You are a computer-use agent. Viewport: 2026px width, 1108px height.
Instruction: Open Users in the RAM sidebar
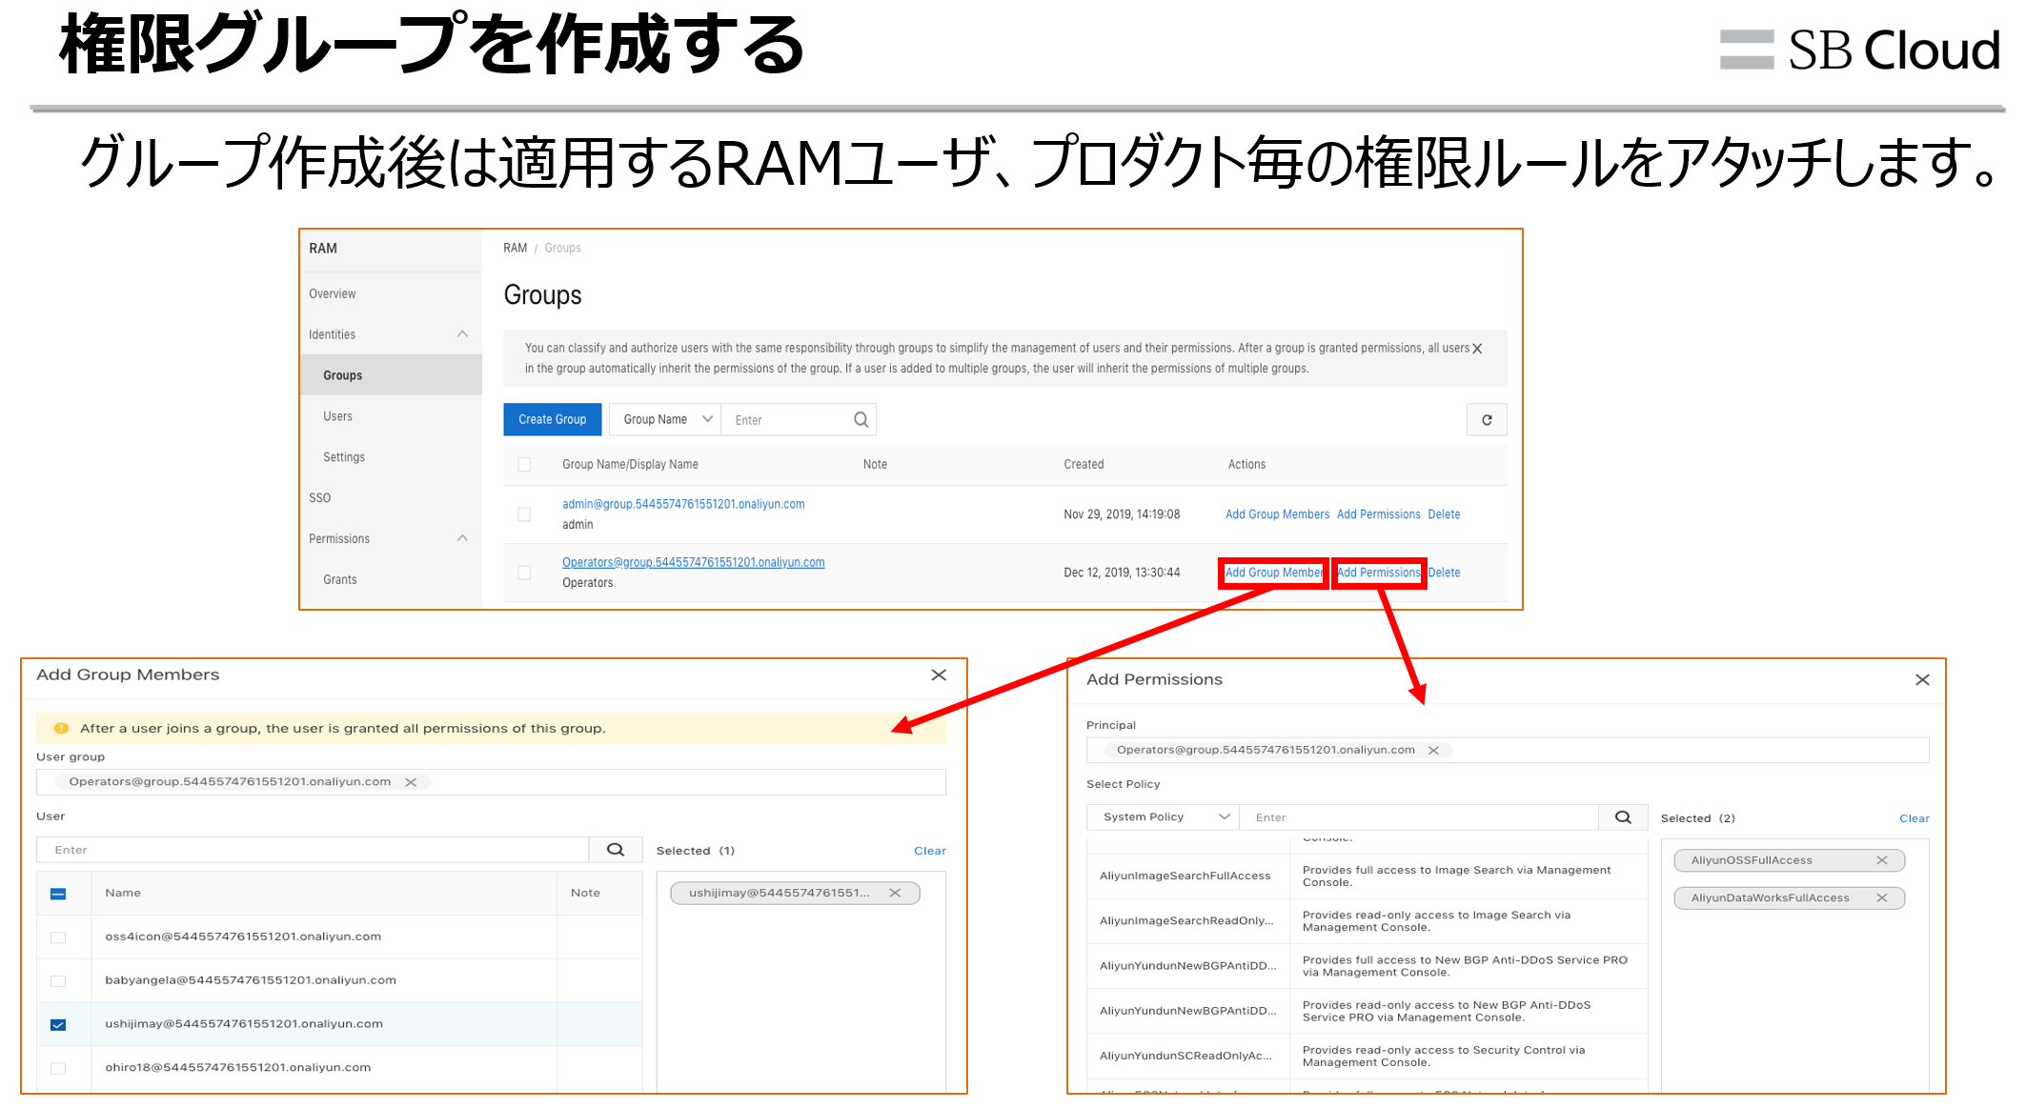pos(337,416)
